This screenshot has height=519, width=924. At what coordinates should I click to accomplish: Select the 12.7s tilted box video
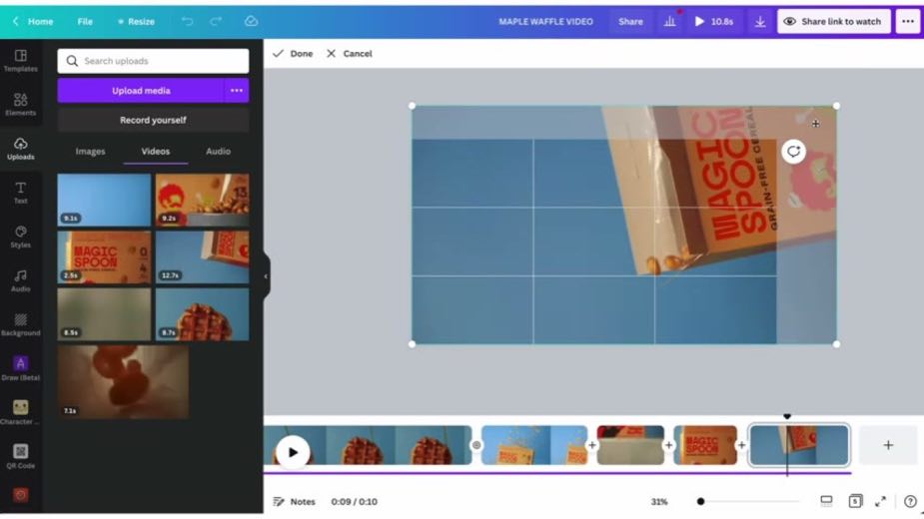coord(202,257)
